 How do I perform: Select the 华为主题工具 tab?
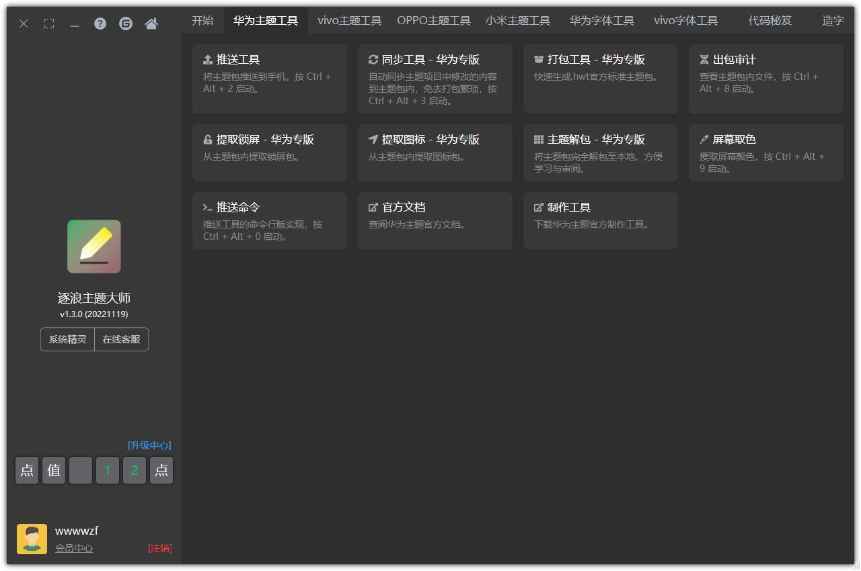pyautogui.click(x=266, y=21)
